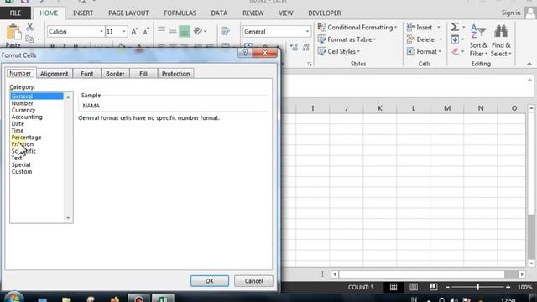Screen dimensions: 537x302
Task: Open the DATA ribbon tab
Action: 219,13
